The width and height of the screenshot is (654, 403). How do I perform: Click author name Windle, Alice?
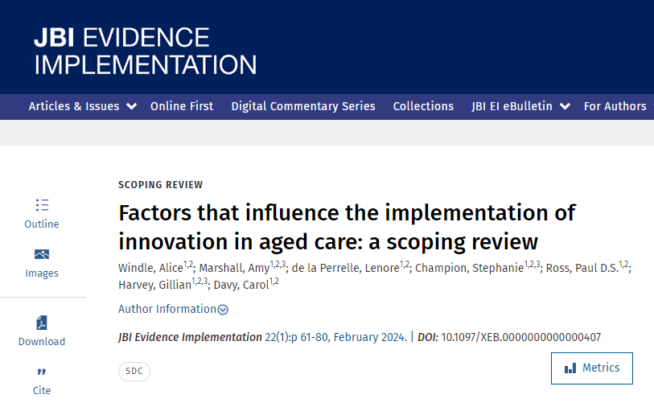(150, 268)
